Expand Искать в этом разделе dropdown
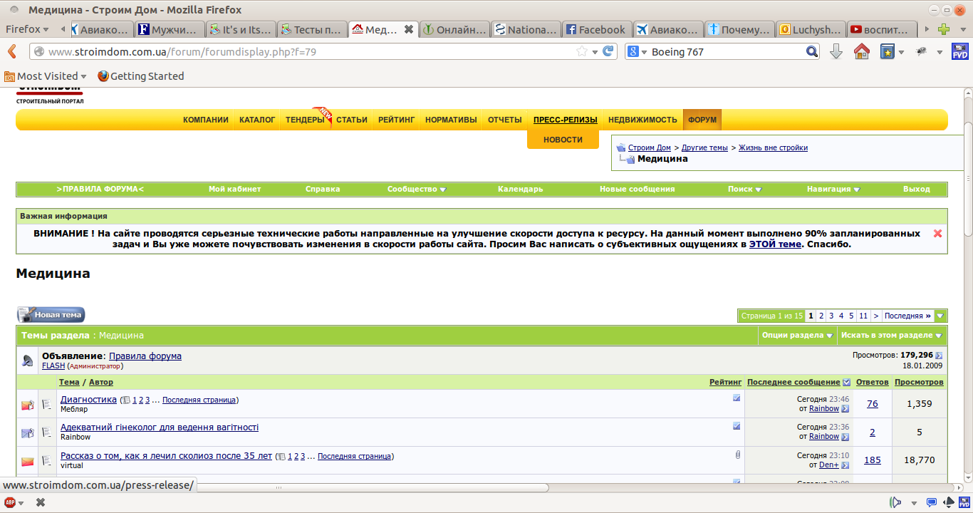The width and height of the screenshot is (973, 513). click(x=892, y=335)
